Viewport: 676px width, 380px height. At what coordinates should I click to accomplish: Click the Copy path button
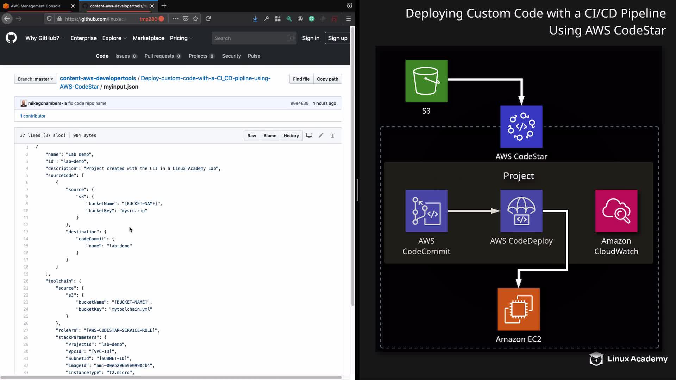[x=327, y=79]
